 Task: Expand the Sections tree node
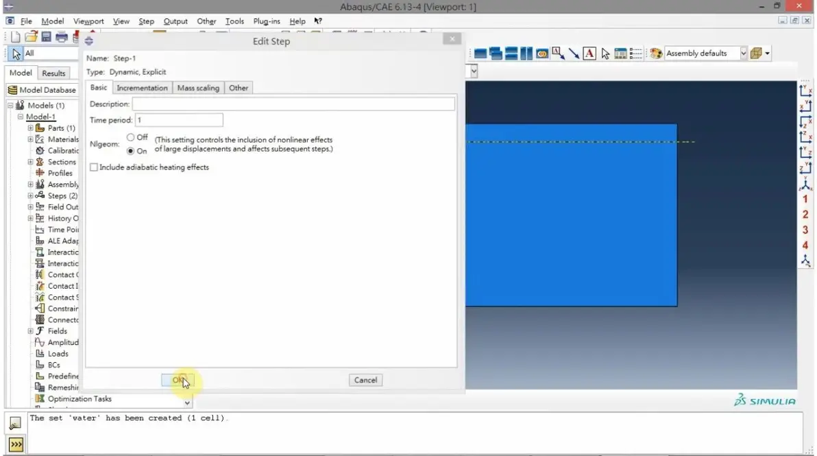pyautogui.click(x=30, y=162)
